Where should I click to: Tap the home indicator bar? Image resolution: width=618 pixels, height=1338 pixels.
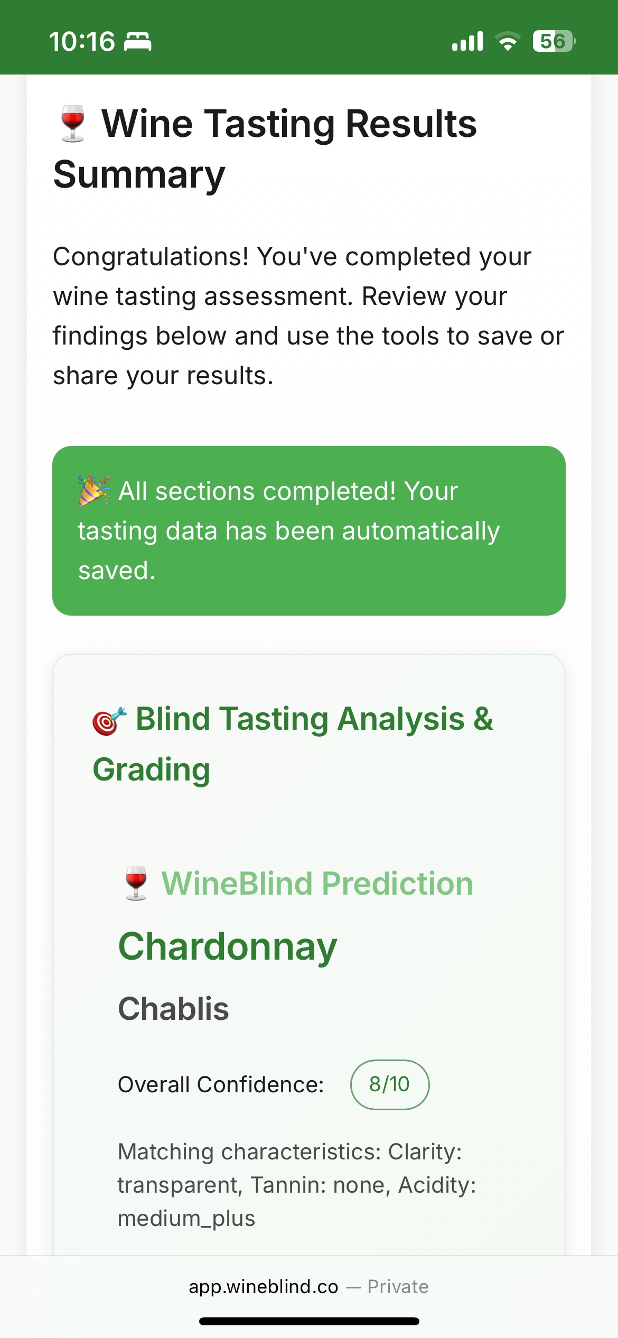(x=309, y=1321)
